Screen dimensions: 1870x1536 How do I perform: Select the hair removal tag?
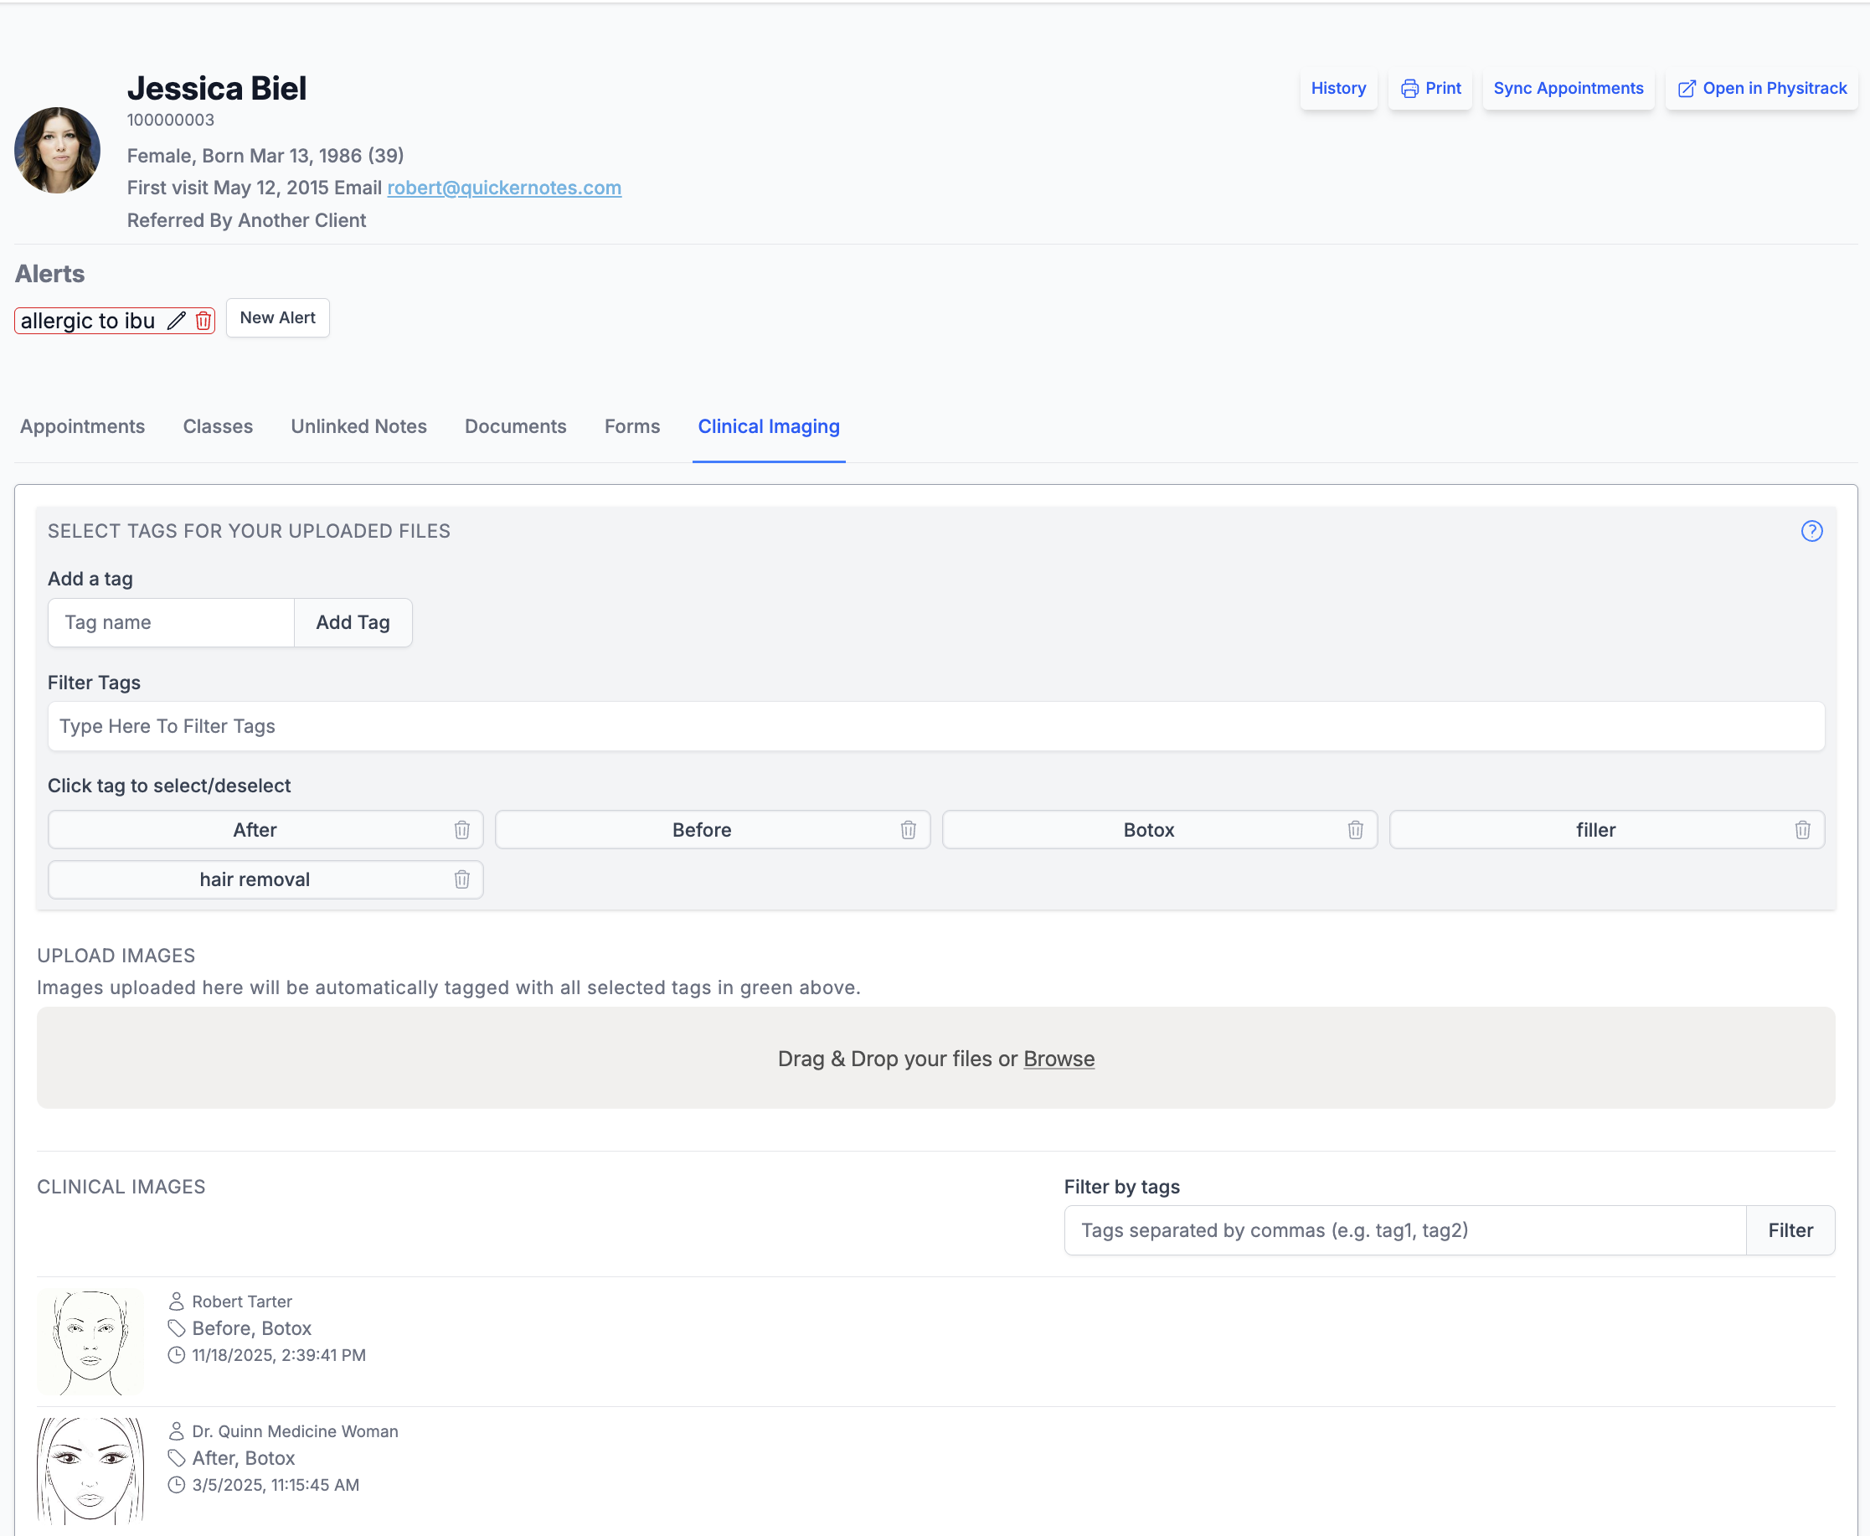pos(255,879)
